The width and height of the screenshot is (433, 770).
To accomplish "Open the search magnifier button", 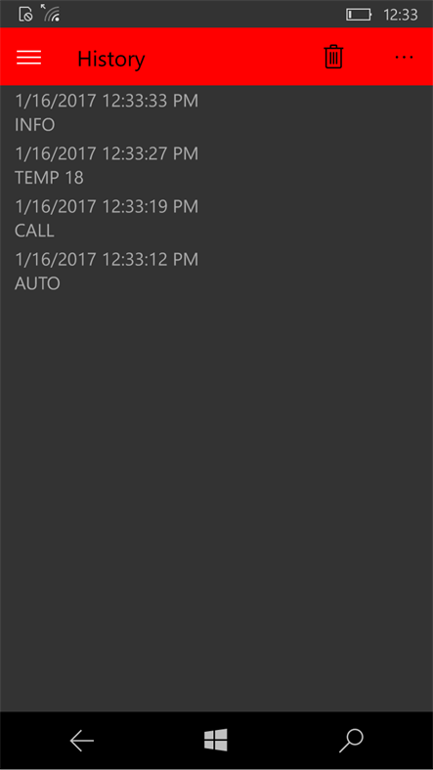I will pos(351,741).
